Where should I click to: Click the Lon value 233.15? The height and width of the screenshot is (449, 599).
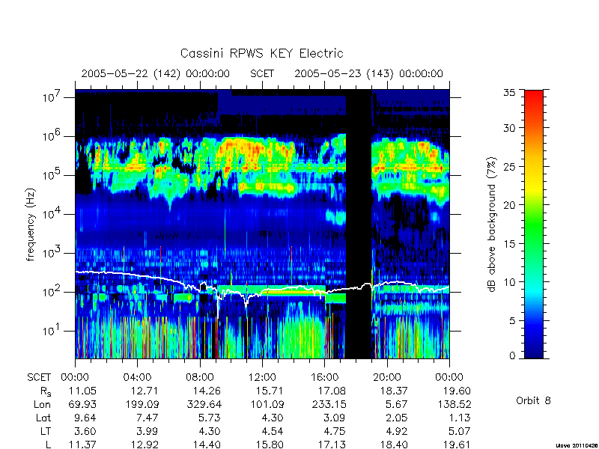[329, 404]
